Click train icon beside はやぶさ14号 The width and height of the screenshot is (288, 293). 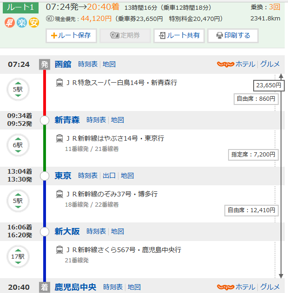pyautogui.click(x=60, y=138)
